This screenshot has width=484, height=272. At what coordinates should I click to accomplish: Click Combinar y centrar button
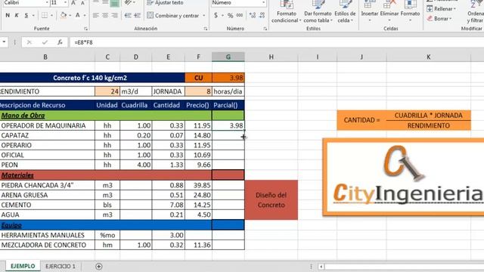(x=173, y=15)
